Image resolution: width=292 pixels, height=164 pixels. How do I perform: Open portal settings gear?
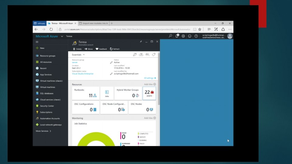[183, 36]
